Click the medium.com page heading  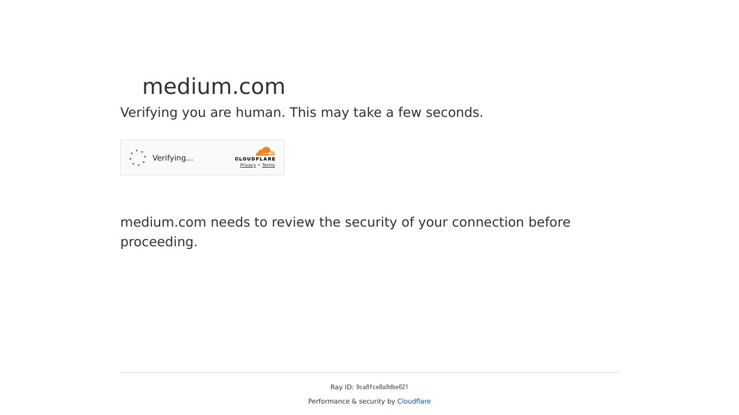[214, 86]
